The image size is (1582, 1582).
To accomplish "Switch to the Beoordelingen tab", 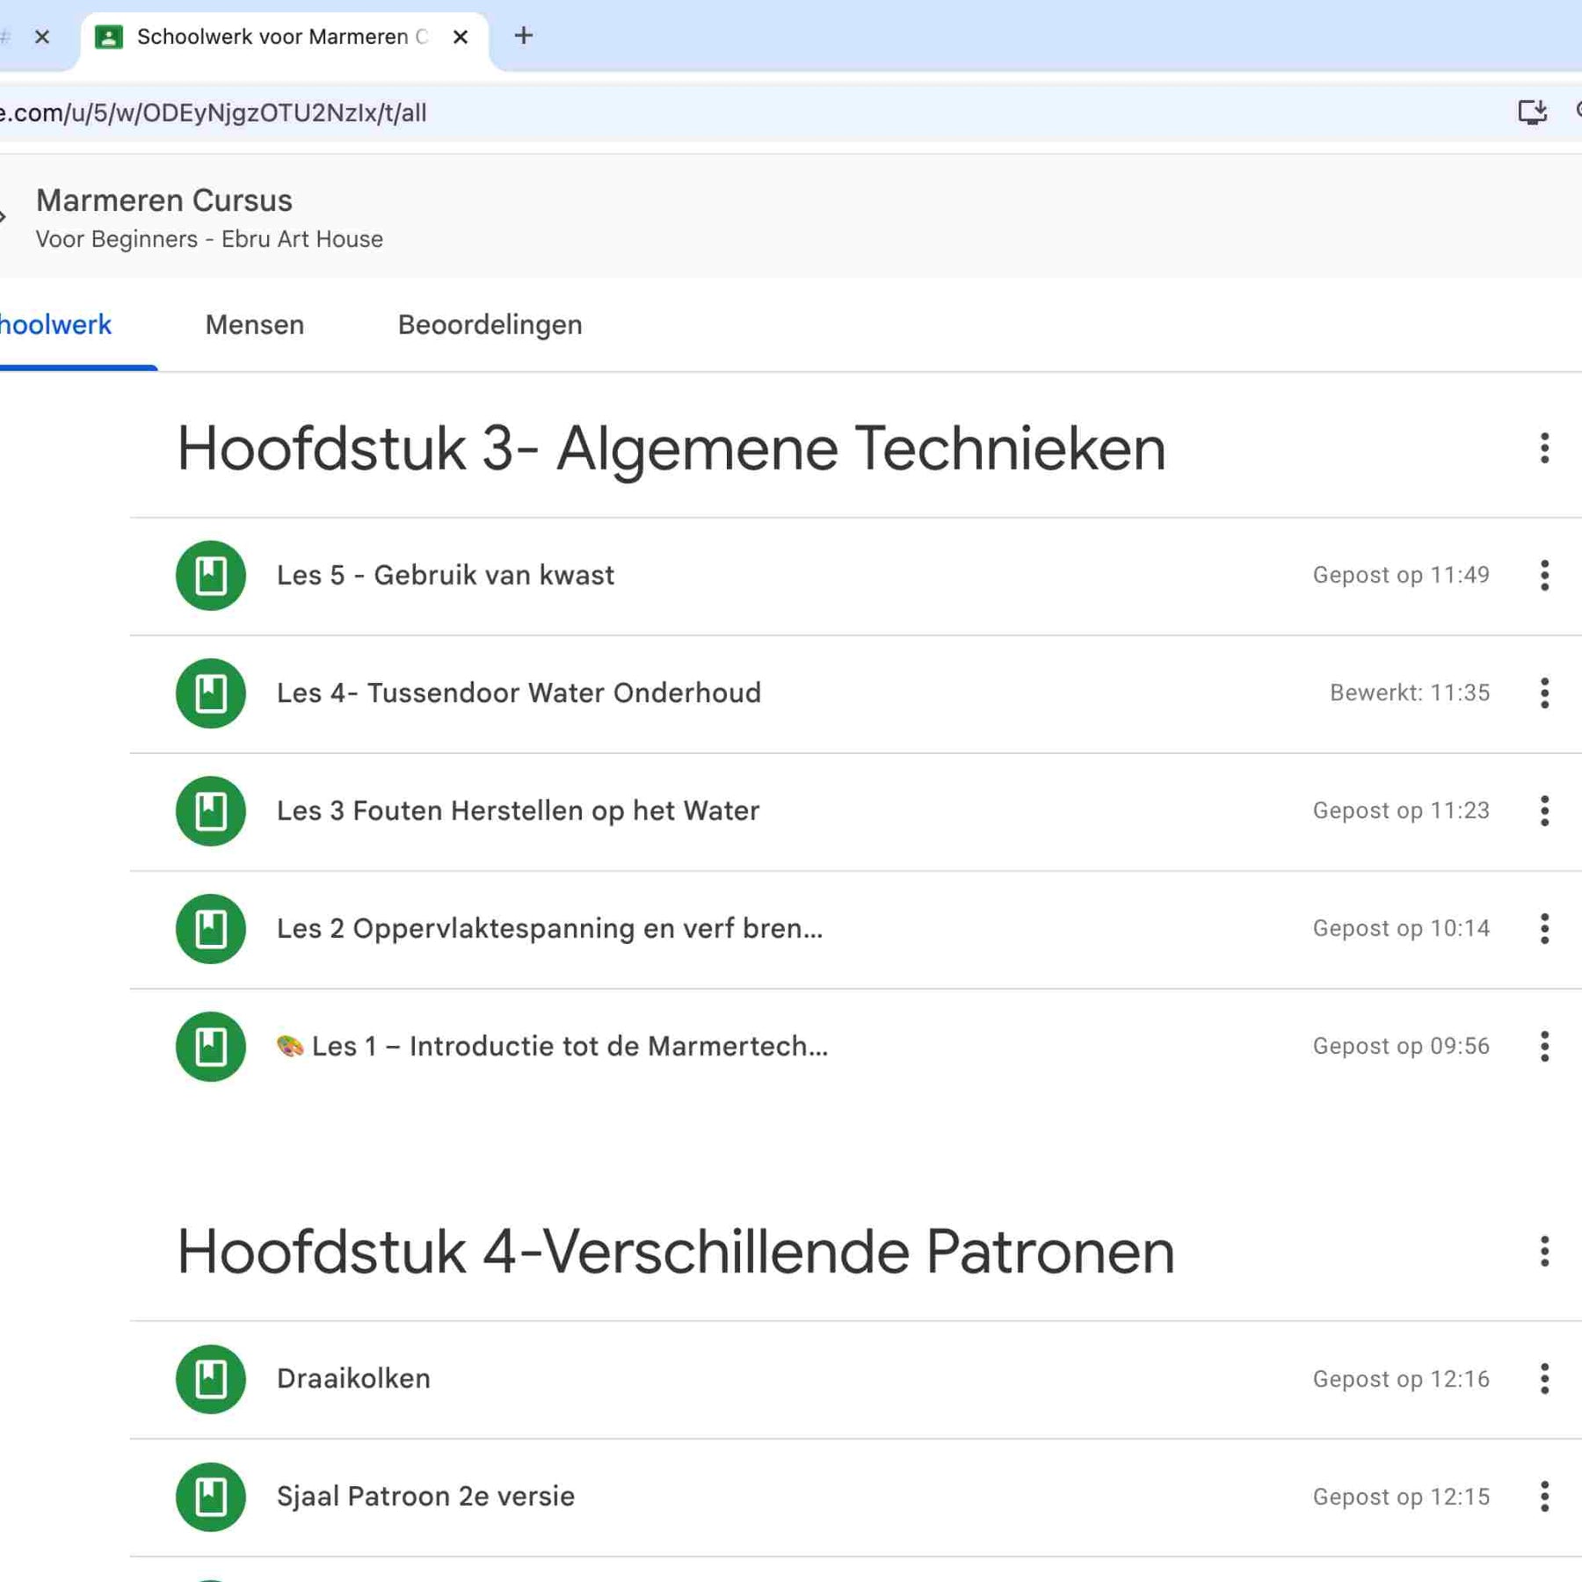I will pyautogui.click(x=490, y=325).
